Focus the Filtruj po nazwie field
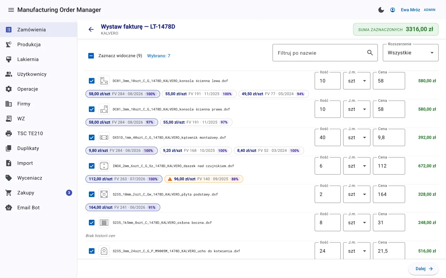446x278 pixels. pos(325,53)
